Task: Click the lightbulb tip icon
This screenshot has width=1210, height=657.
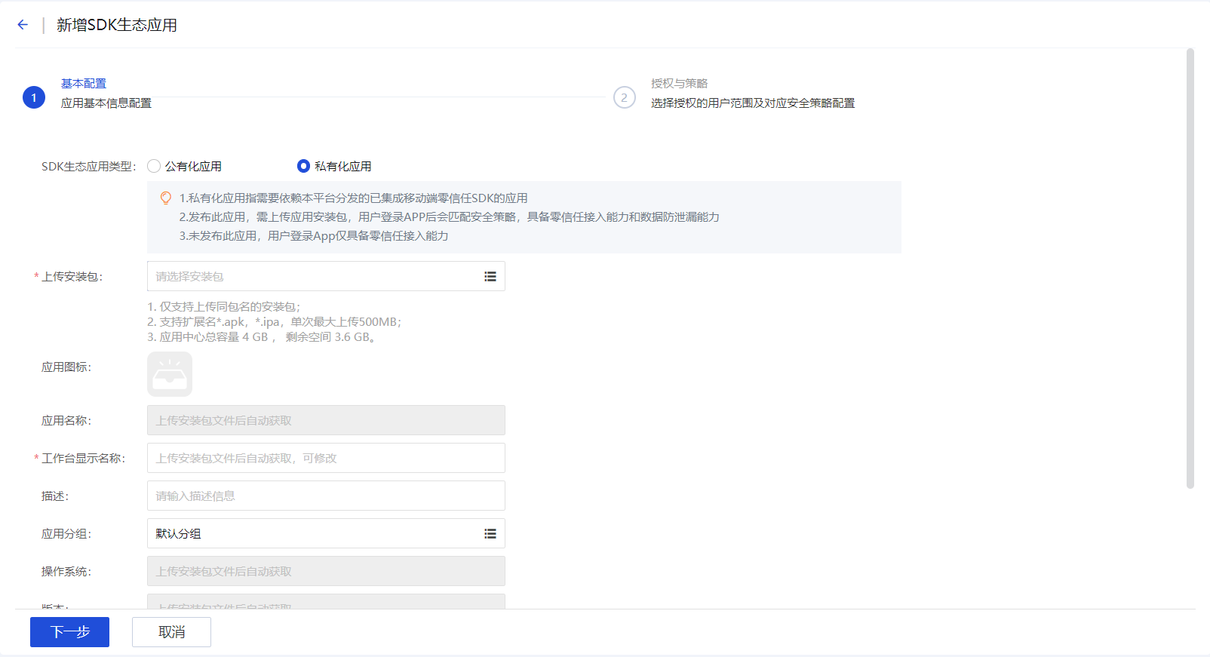Action: click(166, 198)
